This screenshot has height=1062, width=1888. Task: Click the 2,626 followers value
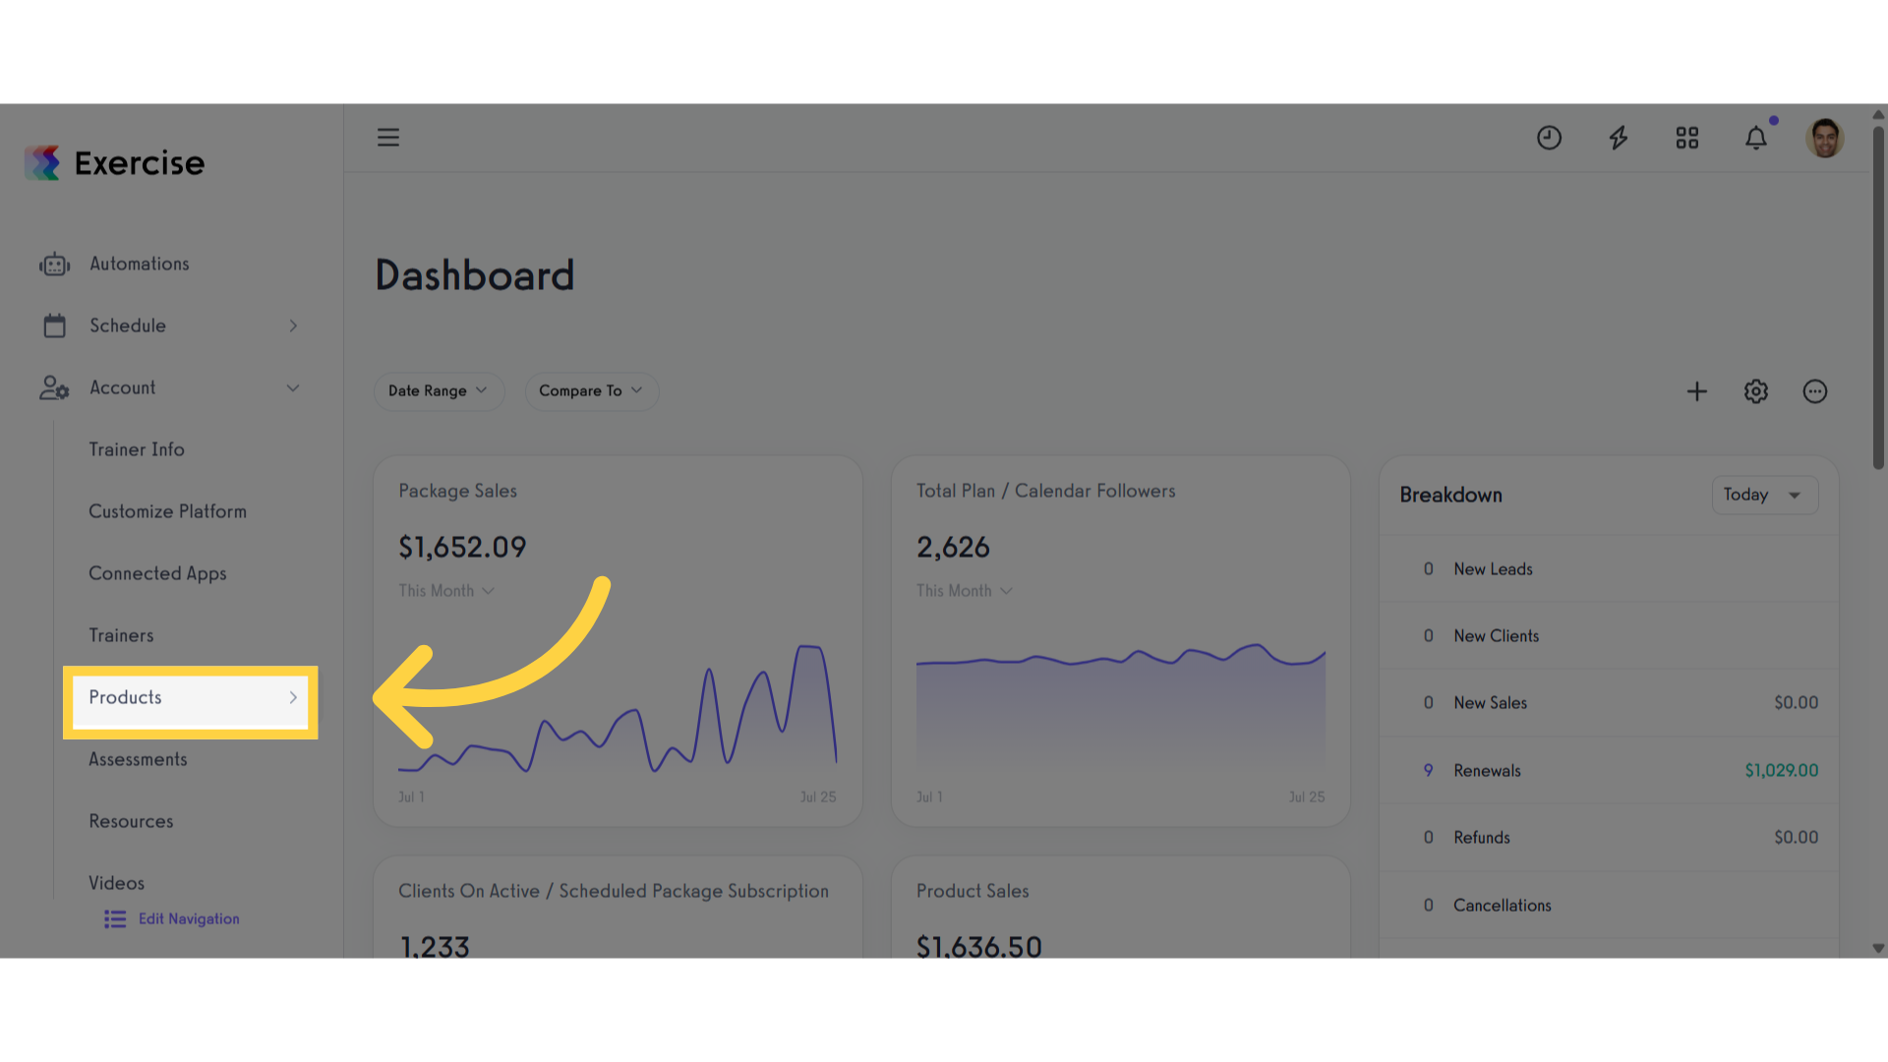[x=953, y=548]
